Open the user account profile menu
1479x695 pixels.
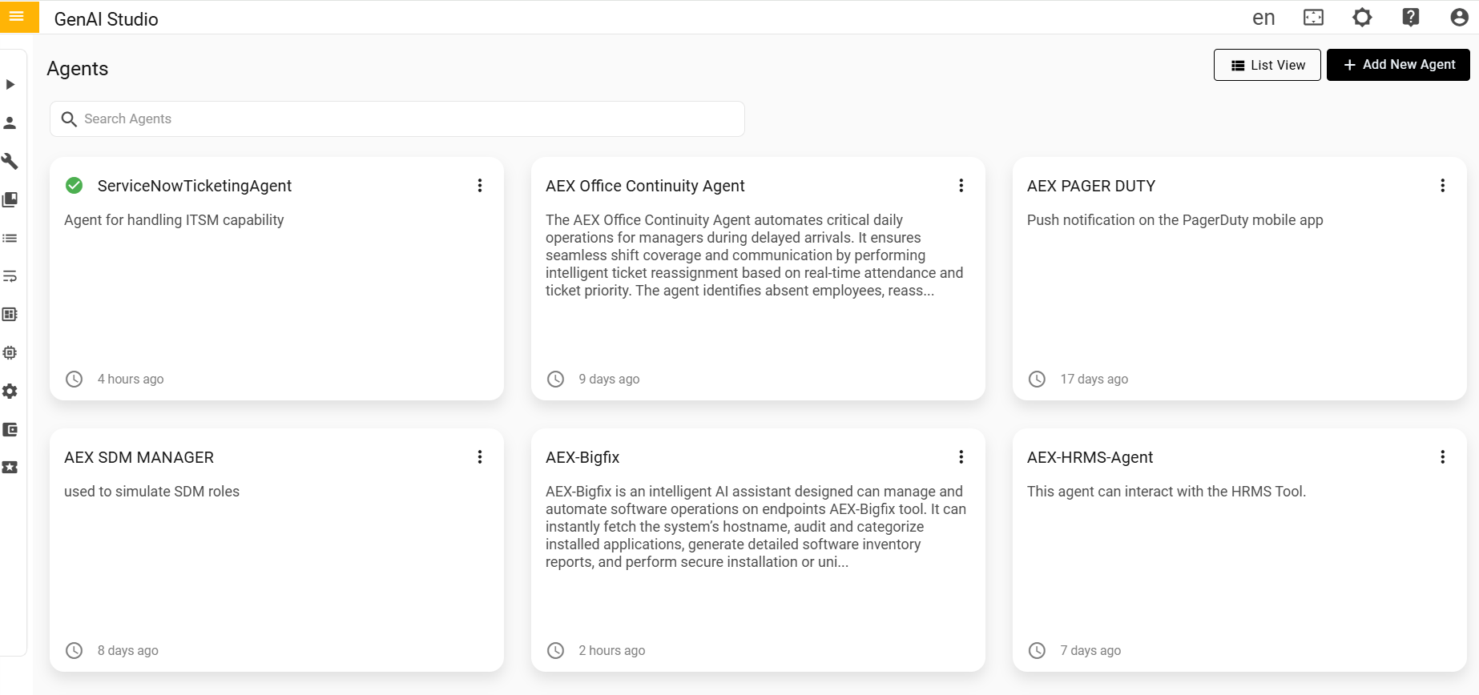pos(1459,18)
